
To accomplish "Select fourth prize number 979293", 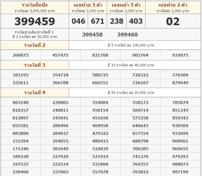I will point(180,156).
